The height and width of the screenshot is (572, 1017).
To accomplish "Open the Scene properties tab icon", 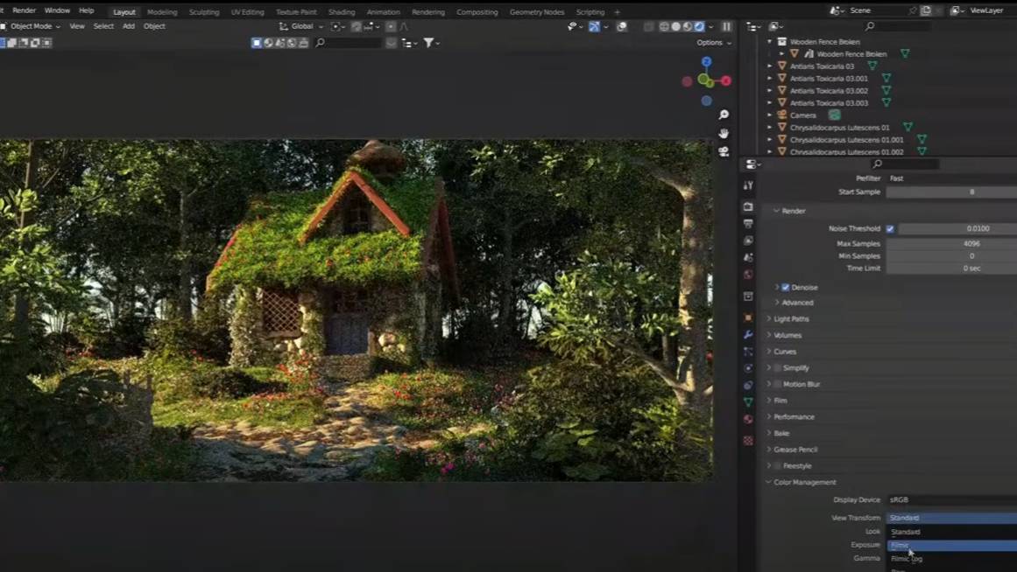I will pyautogui.click(x=748, y=257).
